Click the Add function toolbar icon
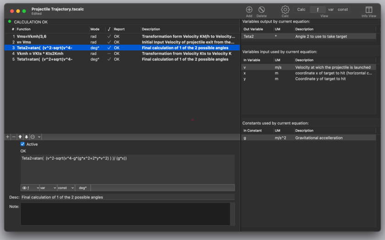The height and width of the screenshot is (240, 385). 249,10
